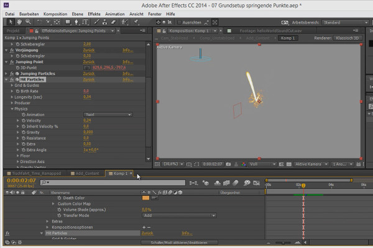Open the Arbeitsbereich Standard dropdown

pos(345,22)
